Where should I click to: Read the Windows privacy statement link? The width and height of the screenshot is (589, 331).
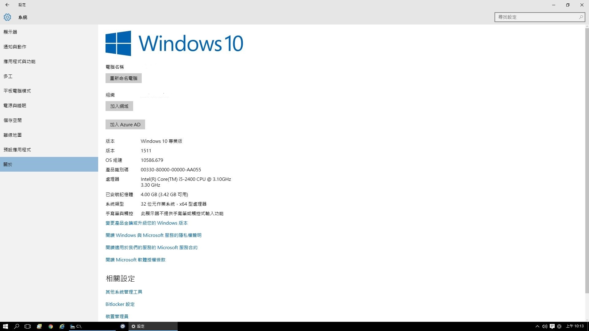153,235
